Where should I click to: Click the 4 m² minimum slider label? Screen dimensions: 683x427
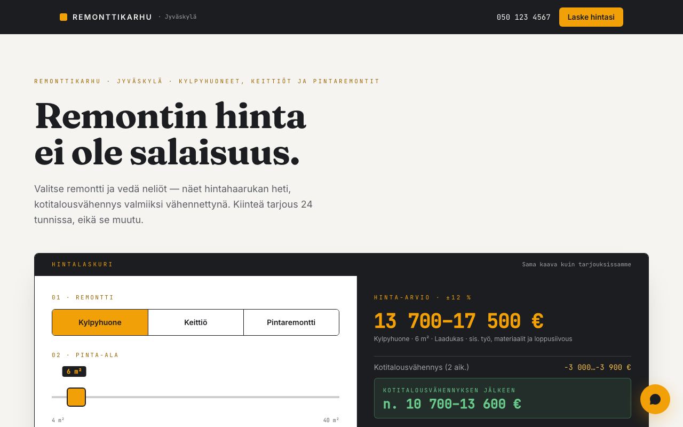(58, 421)
